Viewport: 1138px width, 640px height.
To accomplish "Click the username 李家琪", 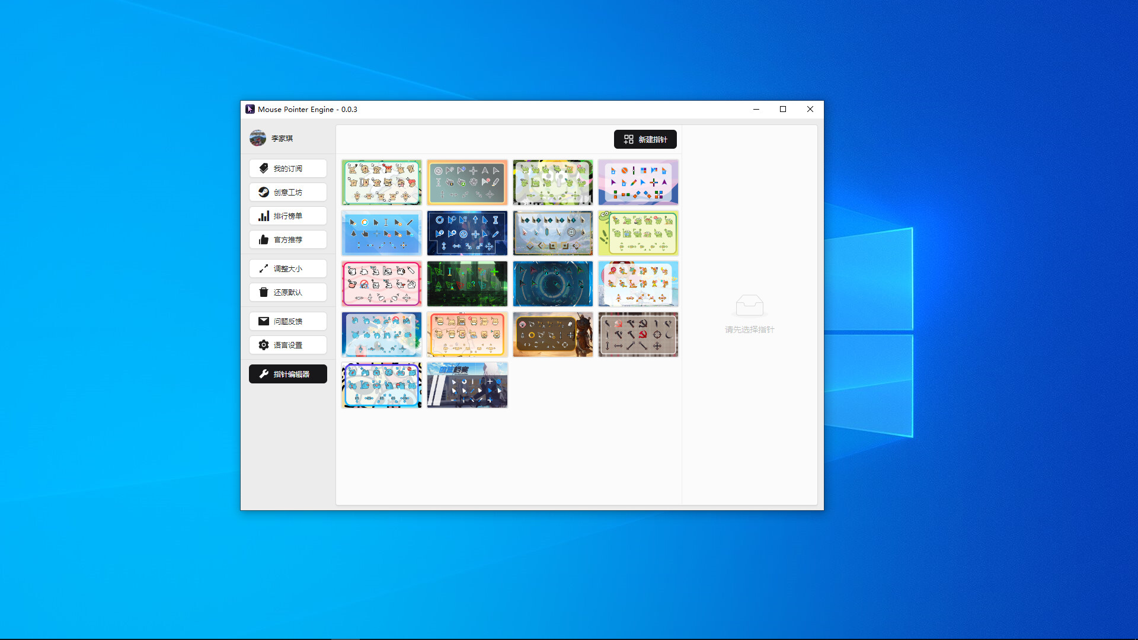I will [282, 138].
